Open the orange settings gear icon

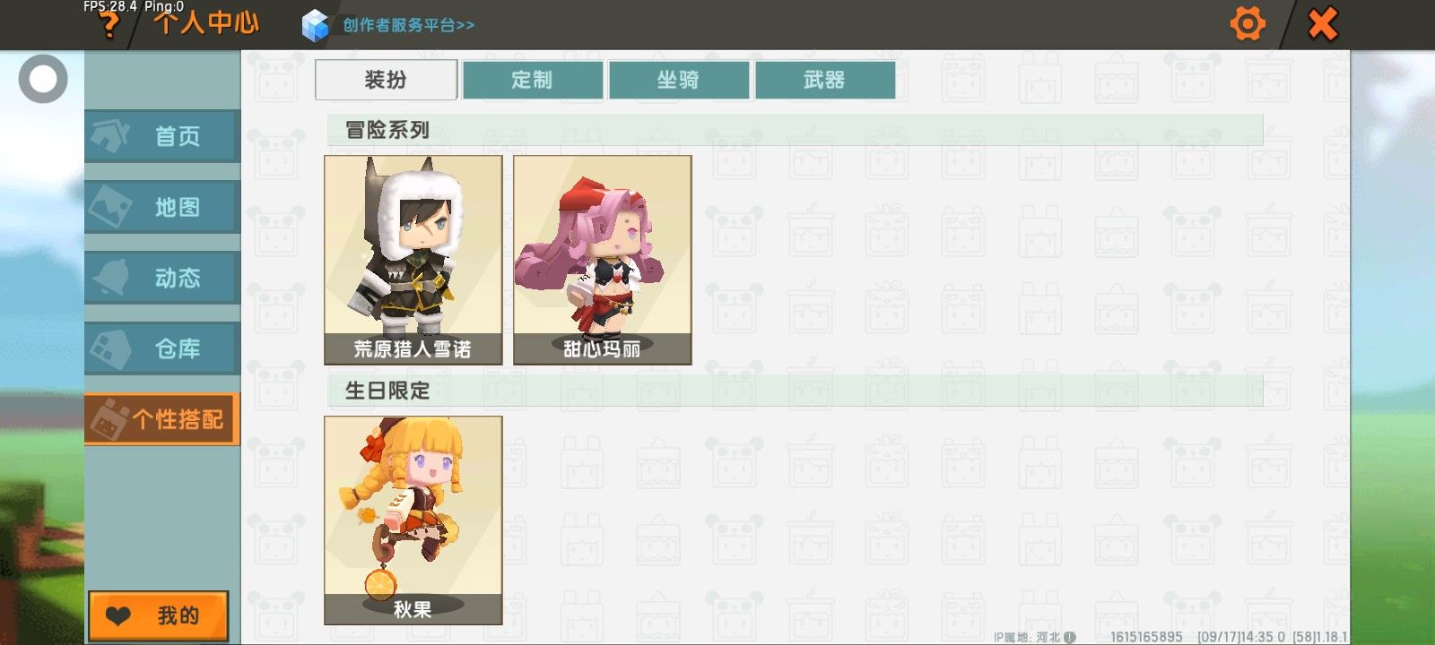(1247, 23)
